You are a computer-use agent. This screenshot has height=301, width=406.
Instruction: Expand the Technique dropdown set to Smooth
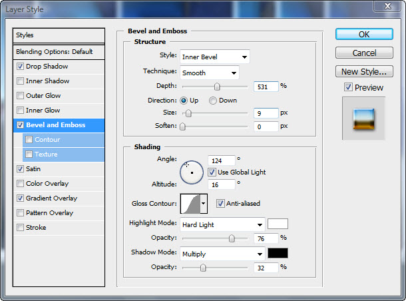click(x=209, y=73)
